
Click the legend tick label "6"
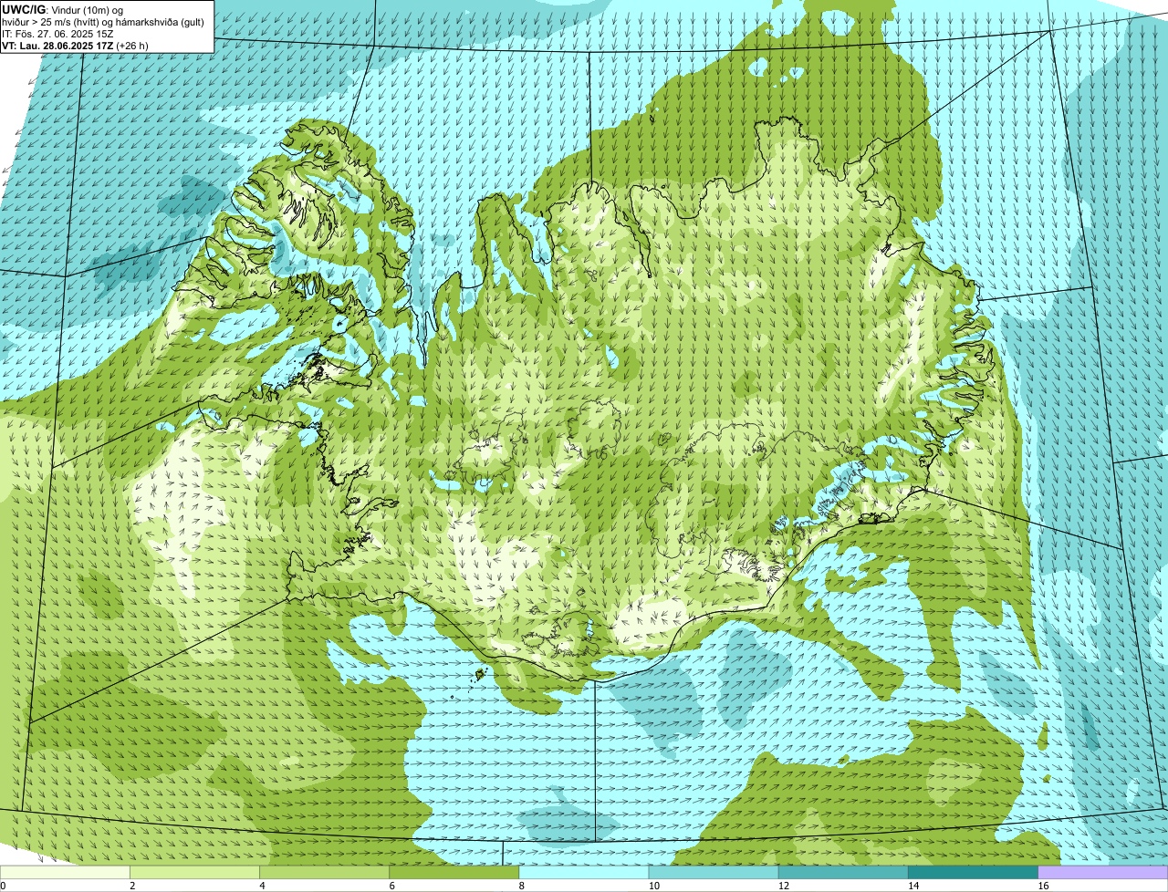392,886
